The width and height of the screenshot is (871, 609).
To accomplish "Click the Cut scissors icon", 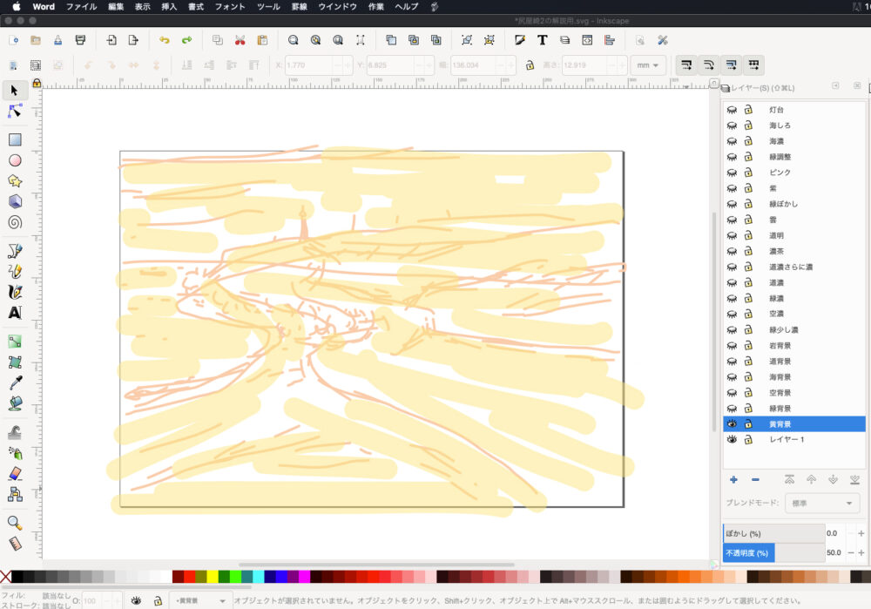I will point(240,40).
